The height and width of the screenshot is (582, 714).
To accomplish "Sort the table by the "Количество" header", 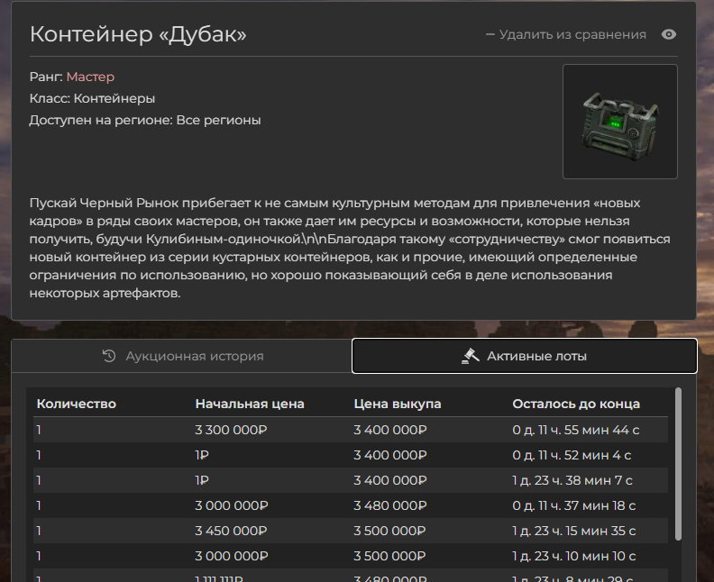I will [77, 404].
